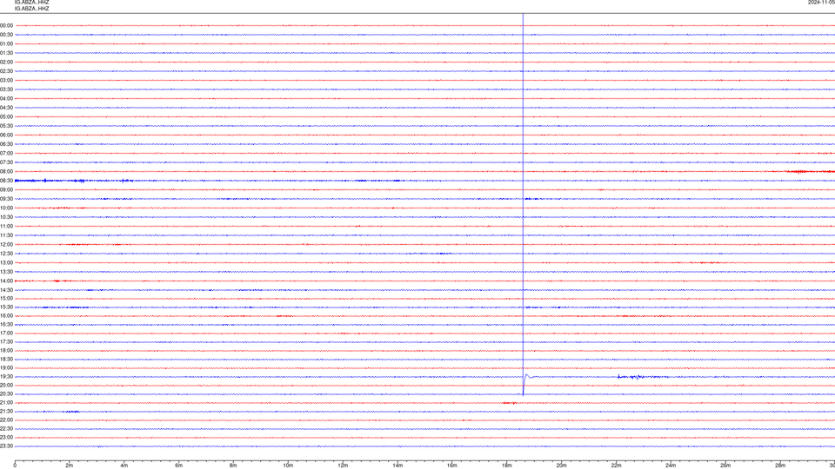Screen dimensions: 835x469
Task: Click the 03:00 trace label
Action: [6, 80]
